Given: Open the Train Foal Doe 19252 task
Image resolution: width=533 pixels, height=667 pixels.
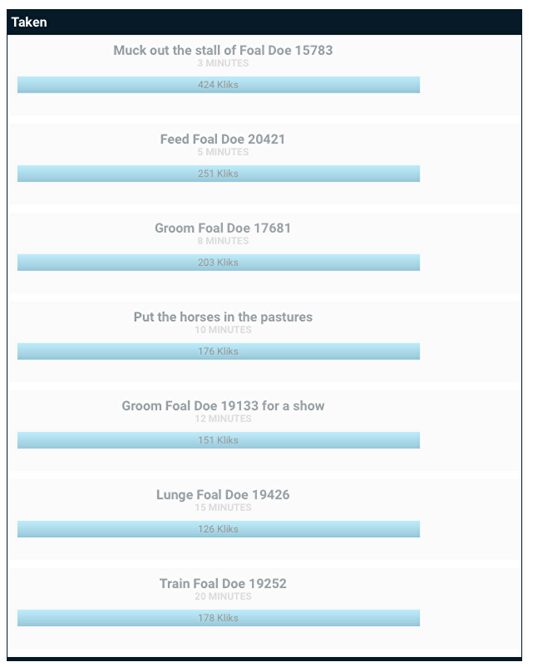Looking at the screenshot, I should [223, 584].
